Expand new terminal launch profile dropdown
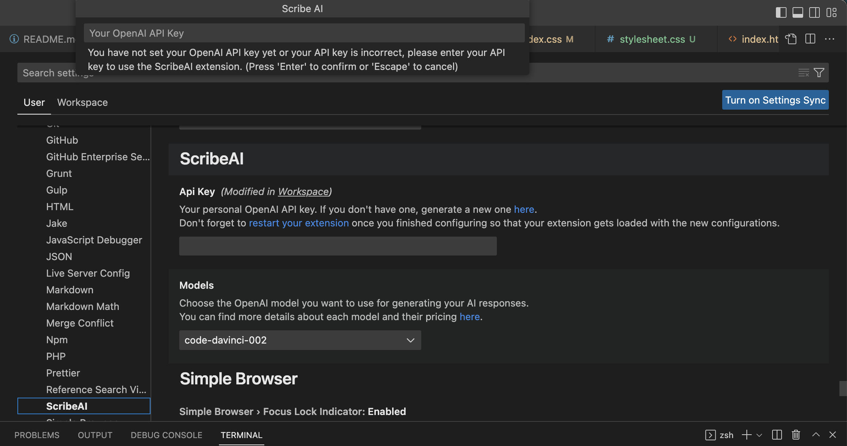Image resolution: width=847 pixels, height=446 pixels. pos(759,435)
